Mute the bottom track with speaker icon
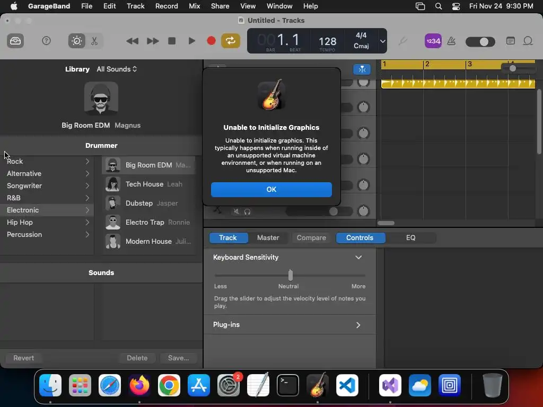Screen dimensions: 543x407 (x=236, y=211)
